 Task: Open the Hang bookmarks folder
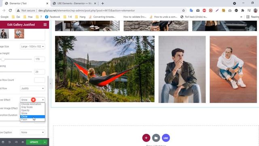80,17
